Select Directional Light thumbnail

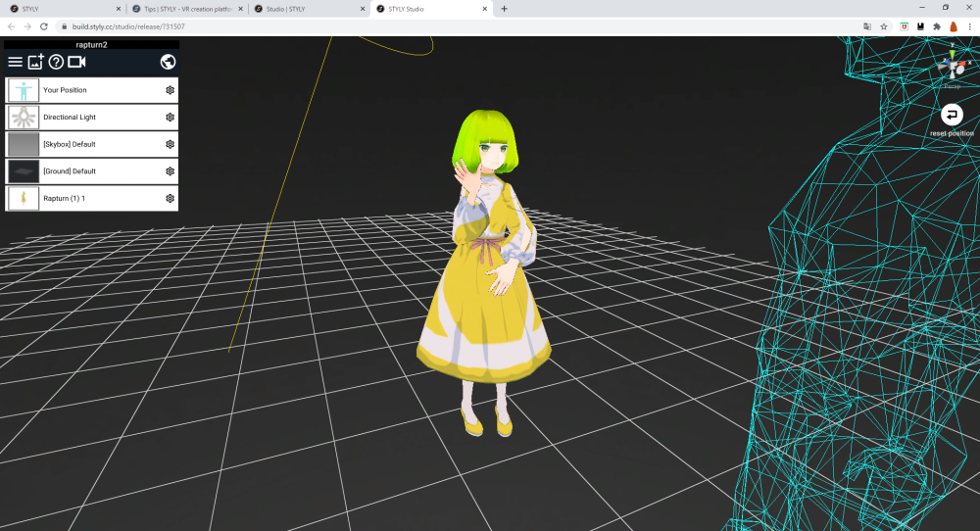24,117
